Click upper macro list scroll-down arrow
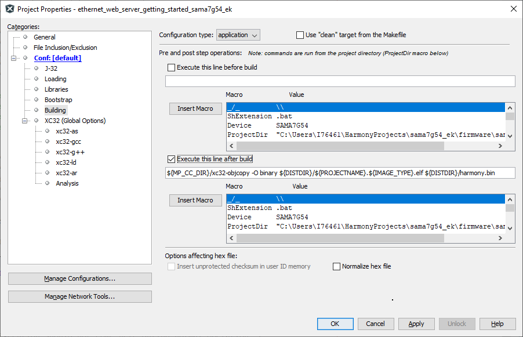This screenshot has height=337, width=523. click(x=510, y=136)
